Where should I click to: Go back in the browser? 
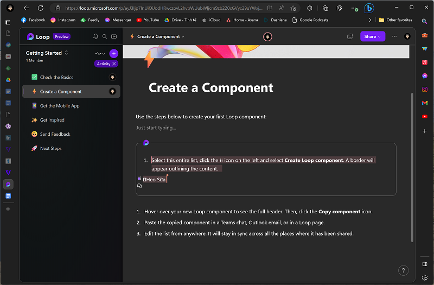tap(26, 8)
